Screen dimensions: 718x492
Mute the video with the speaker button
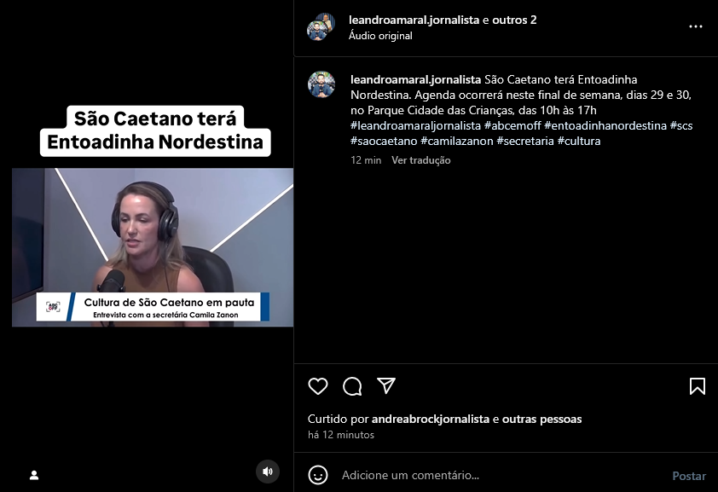[x=268, y=472]
